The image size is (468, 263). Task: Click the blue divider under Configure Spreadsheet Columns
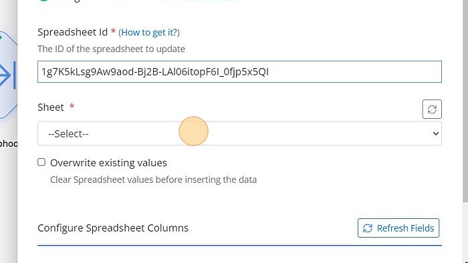pyautogui.click(x=239, y=246)
